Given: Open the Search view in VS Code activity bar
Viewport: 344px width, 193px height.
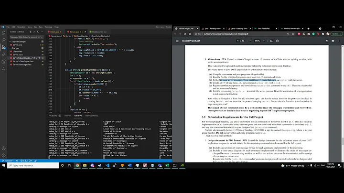Looking at the screenshot, I should coord(3,40).
